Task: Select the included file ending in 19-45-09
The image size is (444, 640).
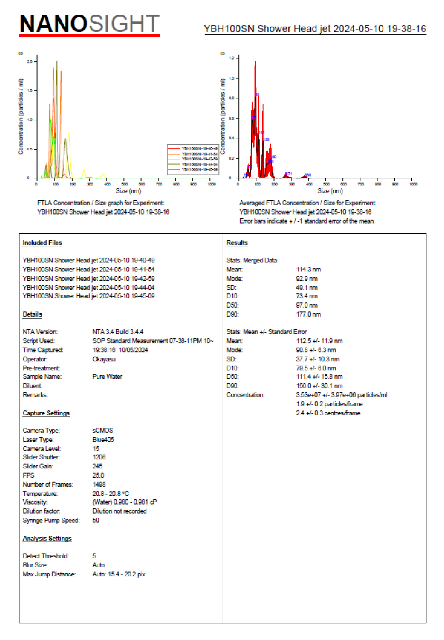Action: pos(88,296)
